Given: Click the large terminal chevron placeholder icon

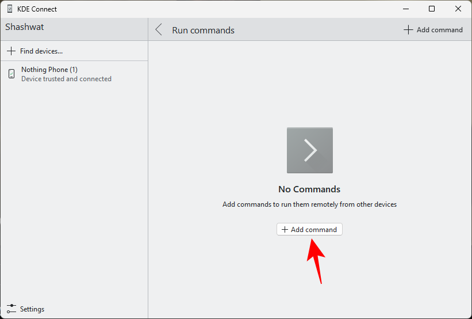Looking at the screenshot, I should 310,150.
